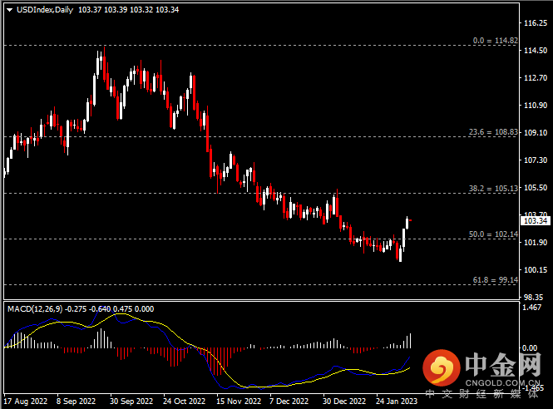Select the 0.0 = 114.82 Fibonacci level label
This screenshot has width=553, height=409.
coord(495,41)
